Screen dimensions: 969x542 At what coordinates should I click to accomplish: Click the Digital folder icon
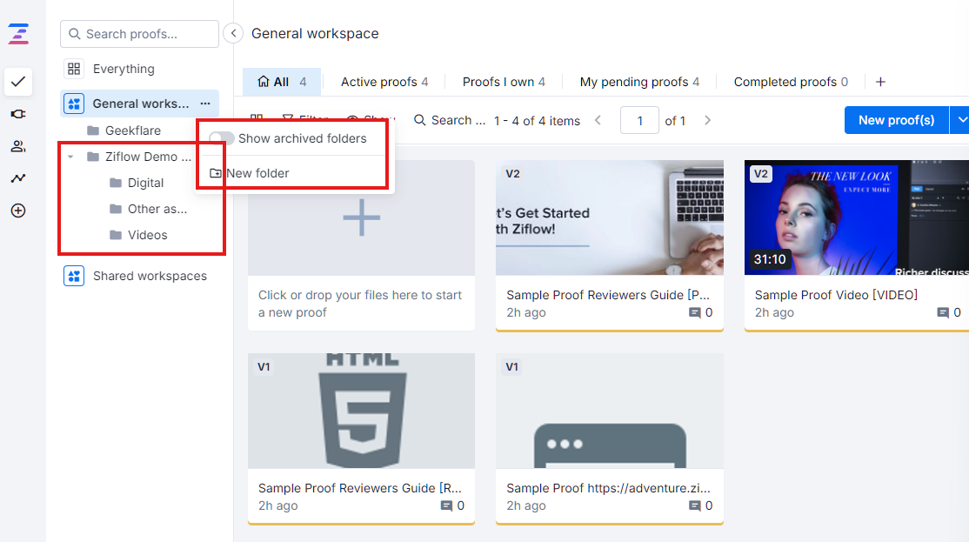(x=116, y=183)
